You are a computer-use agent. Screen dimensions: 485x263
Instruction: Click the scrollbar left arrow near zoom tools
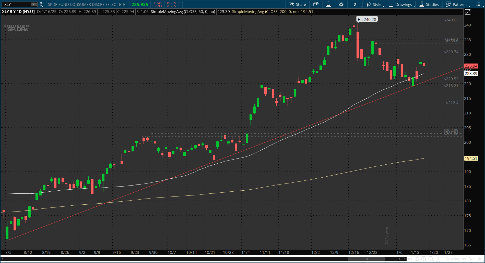399,259
